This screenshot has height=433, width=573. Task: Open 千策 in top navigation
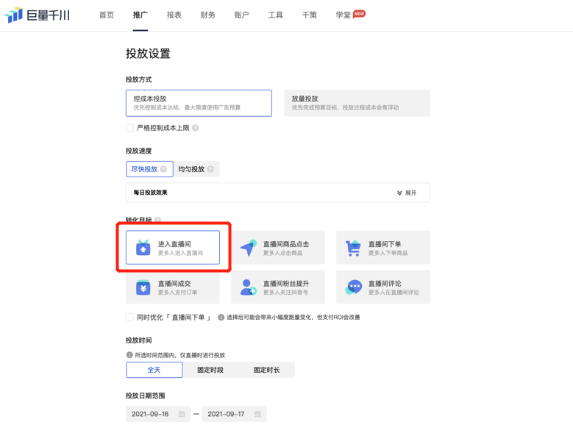pyautogui.click(x=309, y=15)
